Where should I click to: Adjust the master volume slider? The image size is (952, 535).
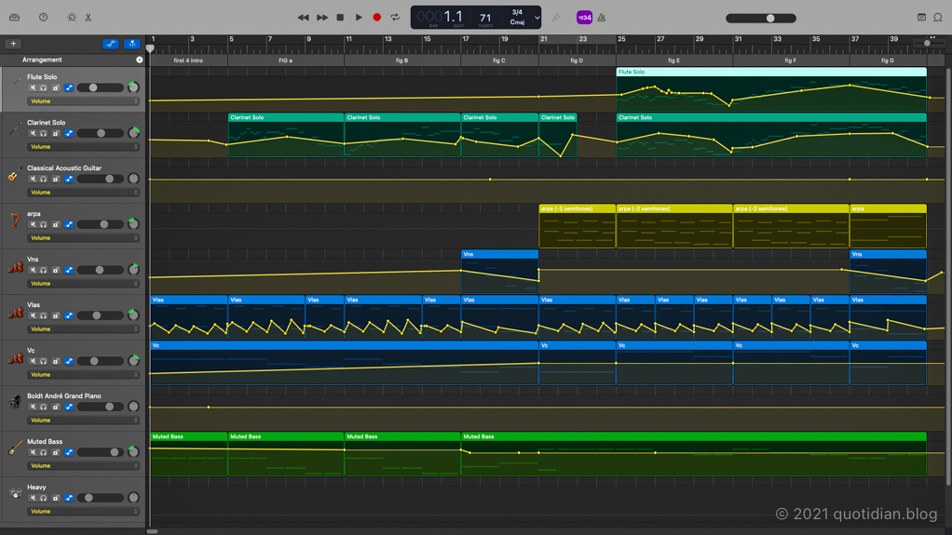pyautogui.click(x=761, y=19)
